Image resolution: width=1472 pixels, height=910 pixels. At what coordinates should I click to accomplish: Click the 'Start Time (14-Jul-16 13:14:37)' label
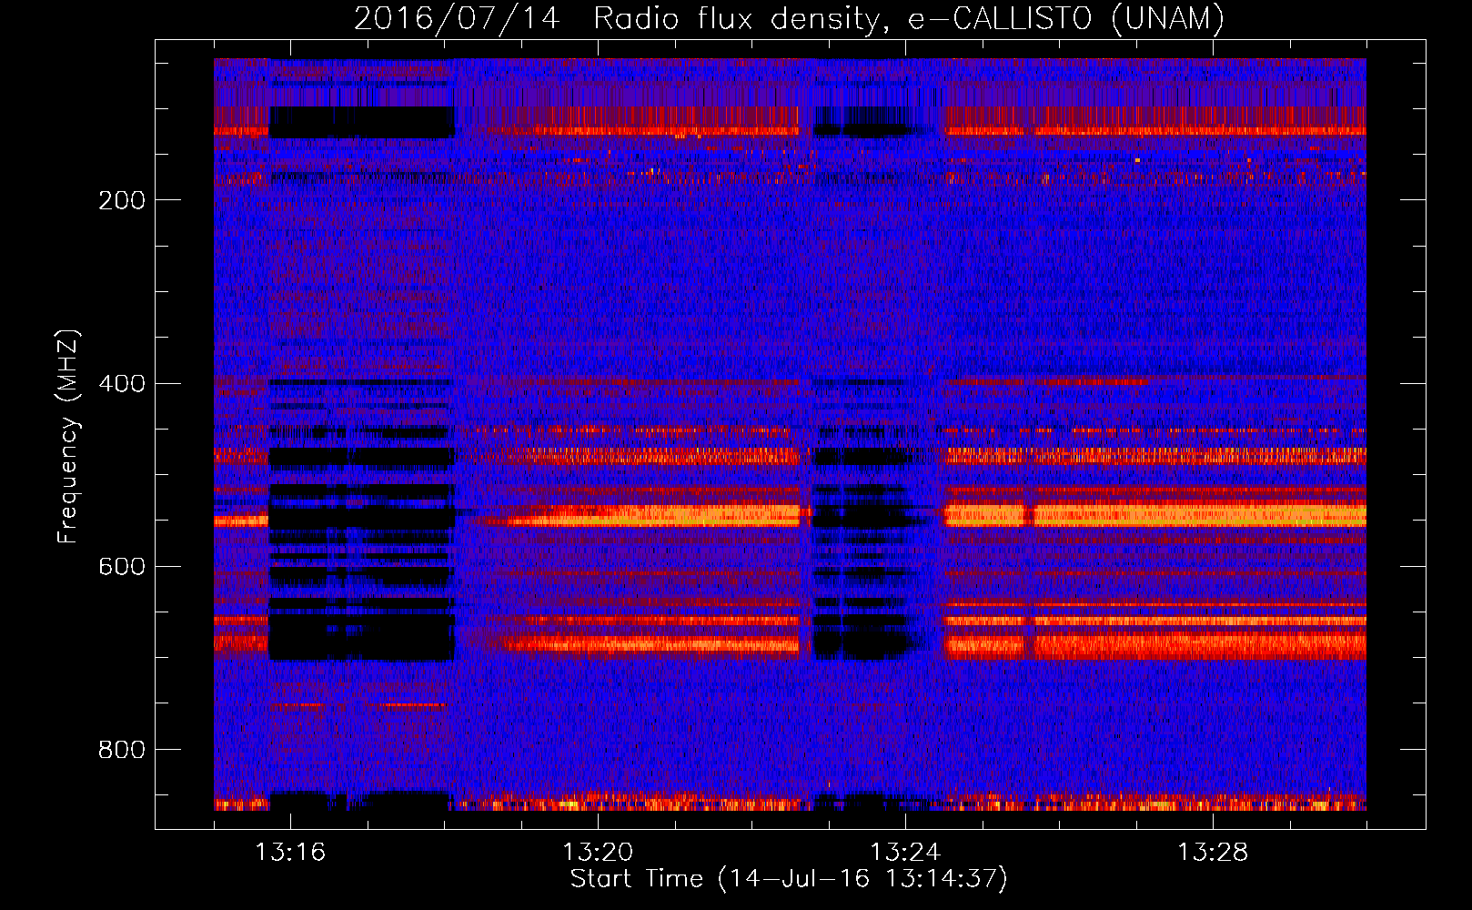(x=789, y=879)
